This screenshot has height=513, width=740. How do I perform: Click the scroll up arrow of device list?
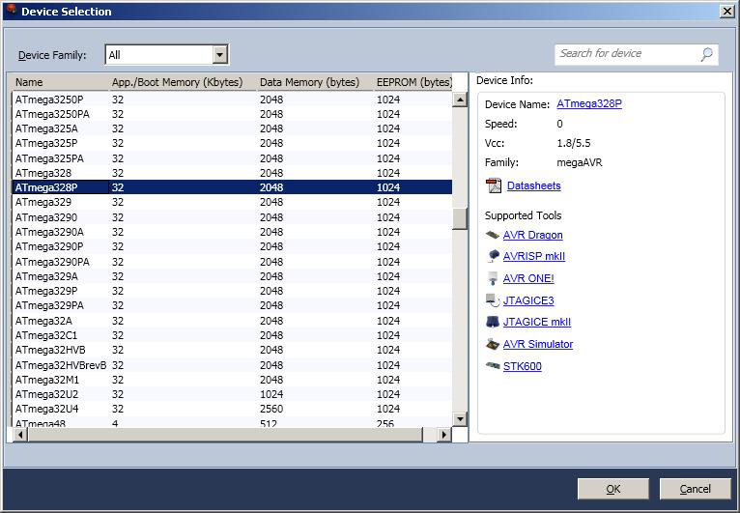click(x=460, y=100)
